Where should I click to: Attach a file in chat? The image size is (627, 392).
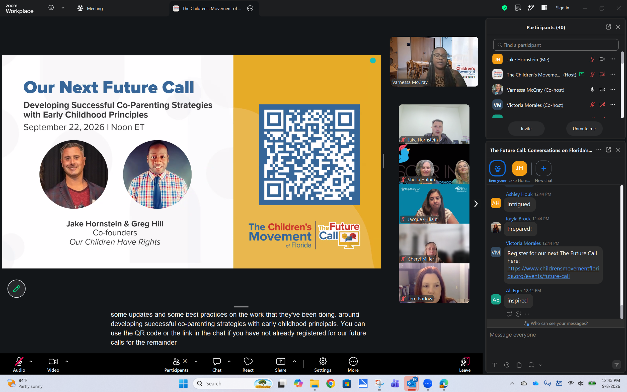pyautogui.click(x=519, y=365)
